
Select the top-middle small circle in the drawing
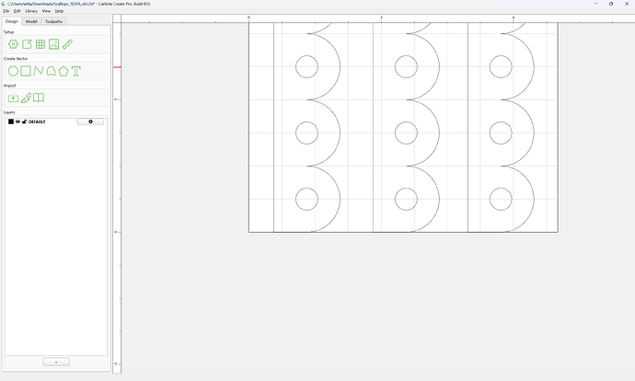point(406,67)
